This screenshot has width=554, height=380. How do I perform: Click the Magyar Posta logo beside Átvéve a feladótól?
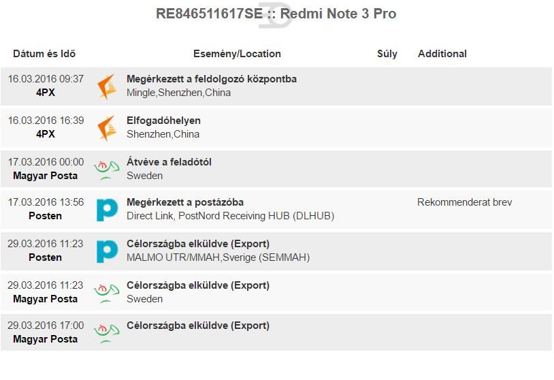click(106, 170)
